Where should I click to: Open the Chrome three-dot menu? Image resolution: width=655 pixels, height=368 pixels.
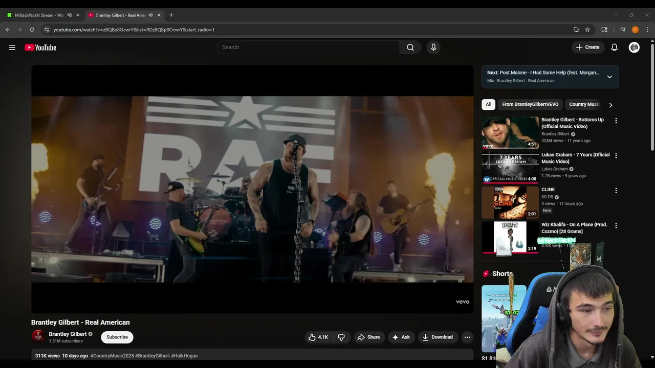coord(647,30)
